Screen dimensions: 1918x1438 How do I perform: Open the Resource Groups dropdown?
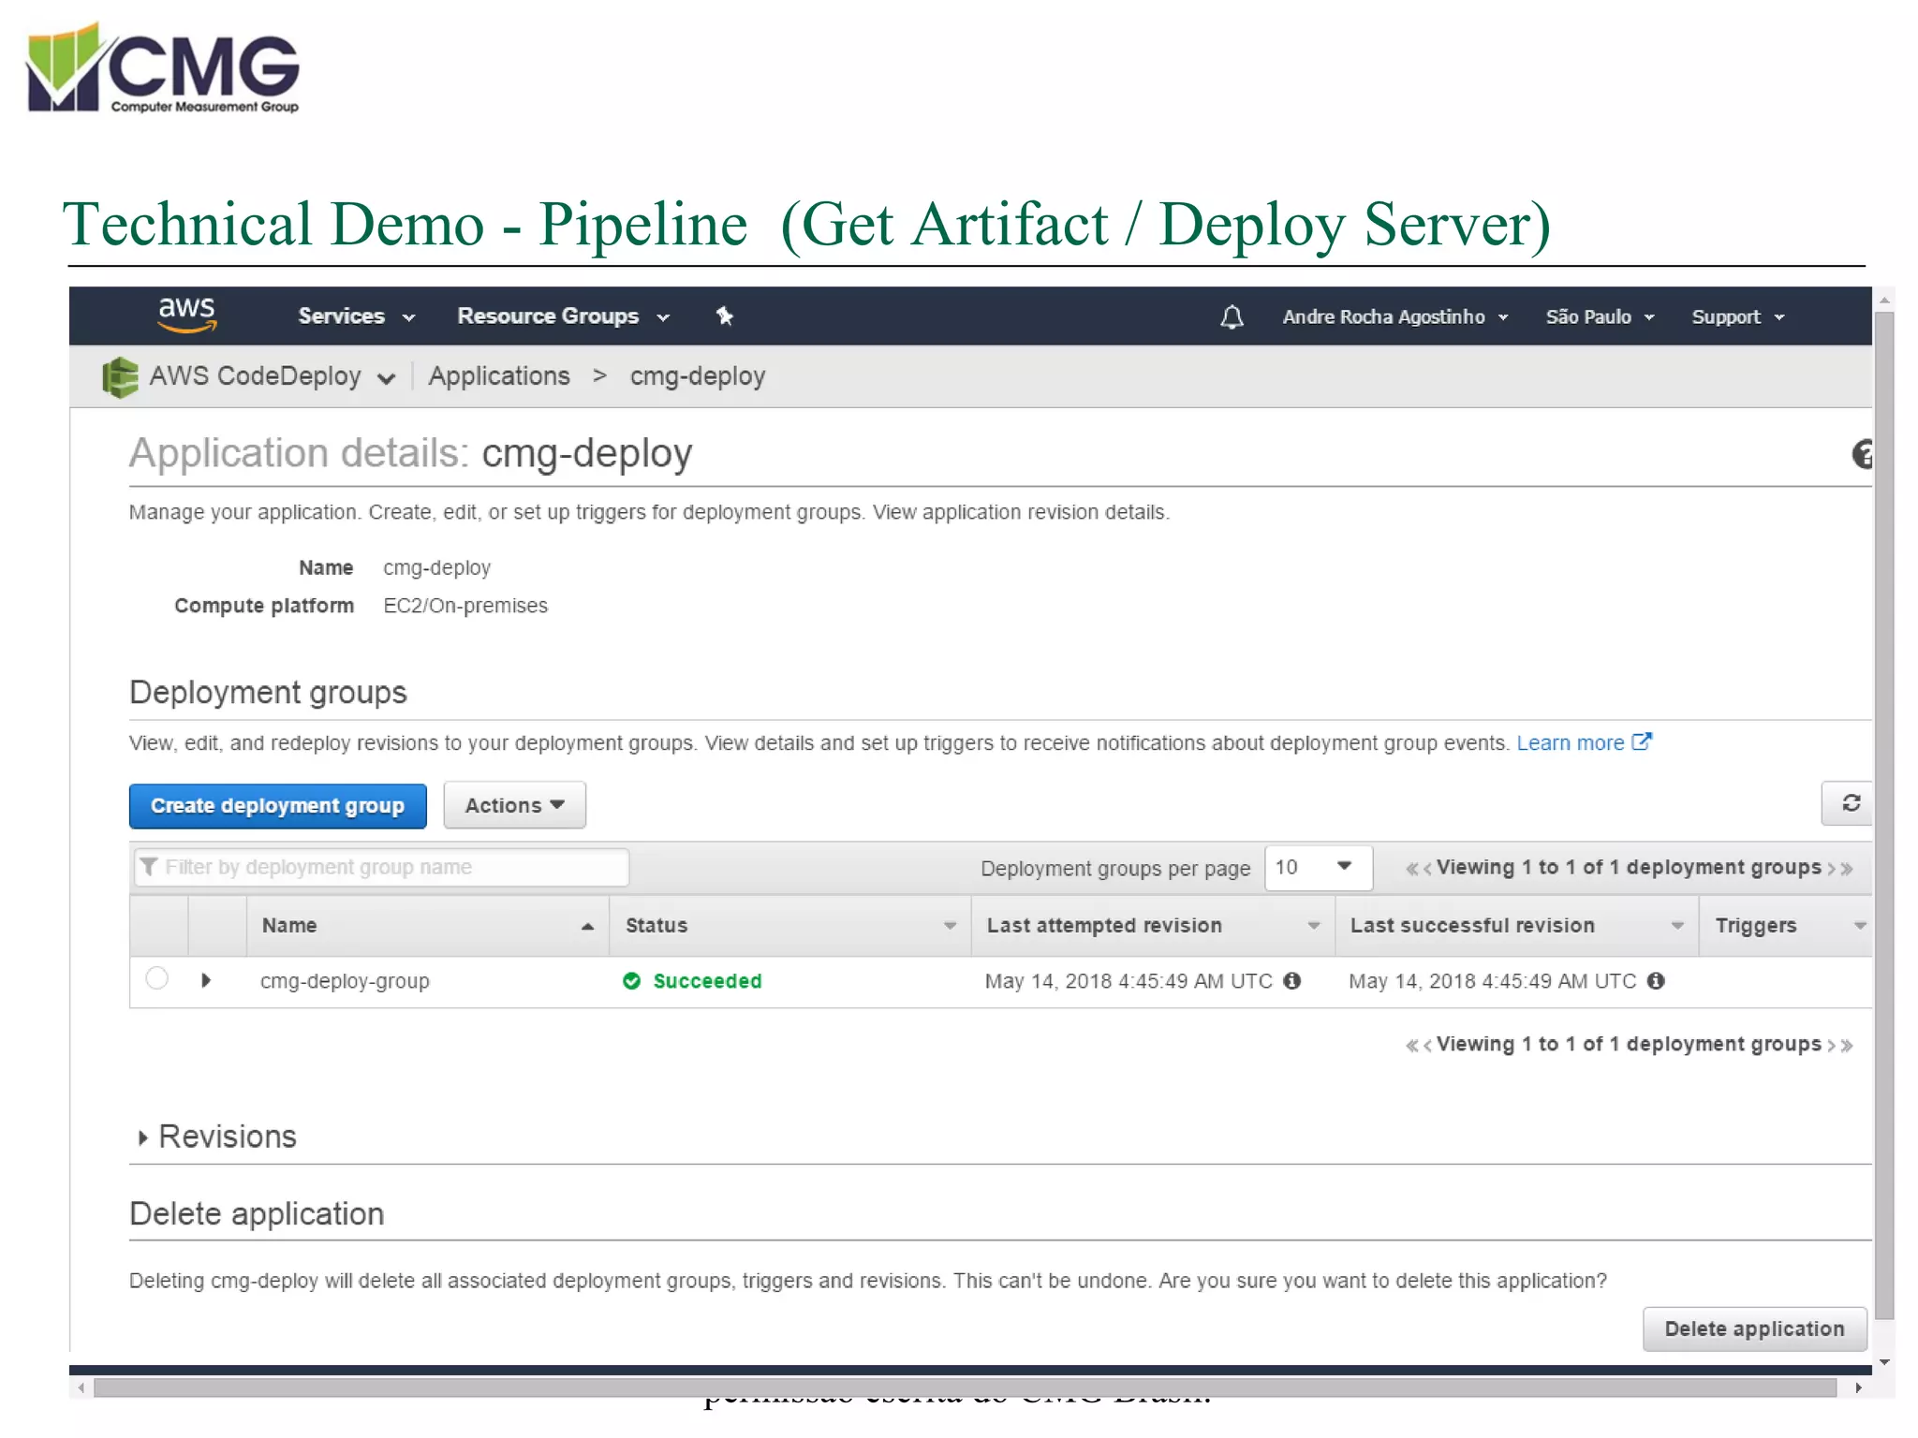pyautogui.click(x=563, y=316)
